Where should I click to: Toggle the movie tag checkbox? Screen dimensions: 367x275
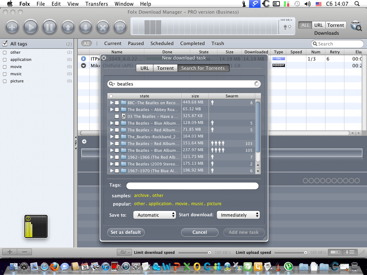coord(4,67)
